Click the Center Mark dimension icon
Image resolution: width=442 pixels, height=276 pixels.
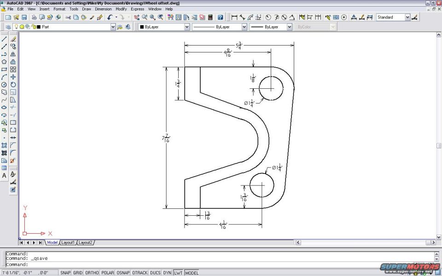[344, 17]
